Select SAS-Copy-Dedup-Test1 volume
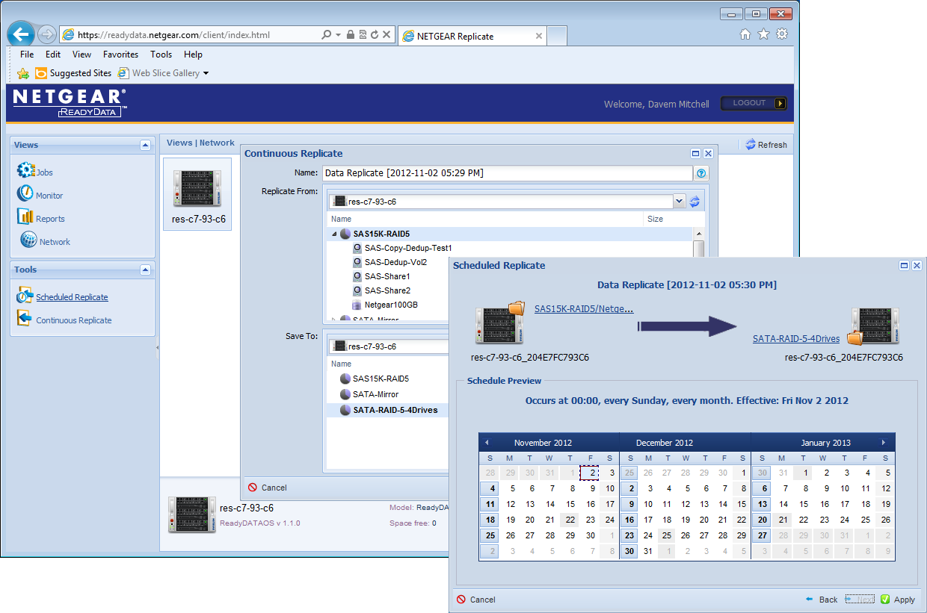 point(408,248)
